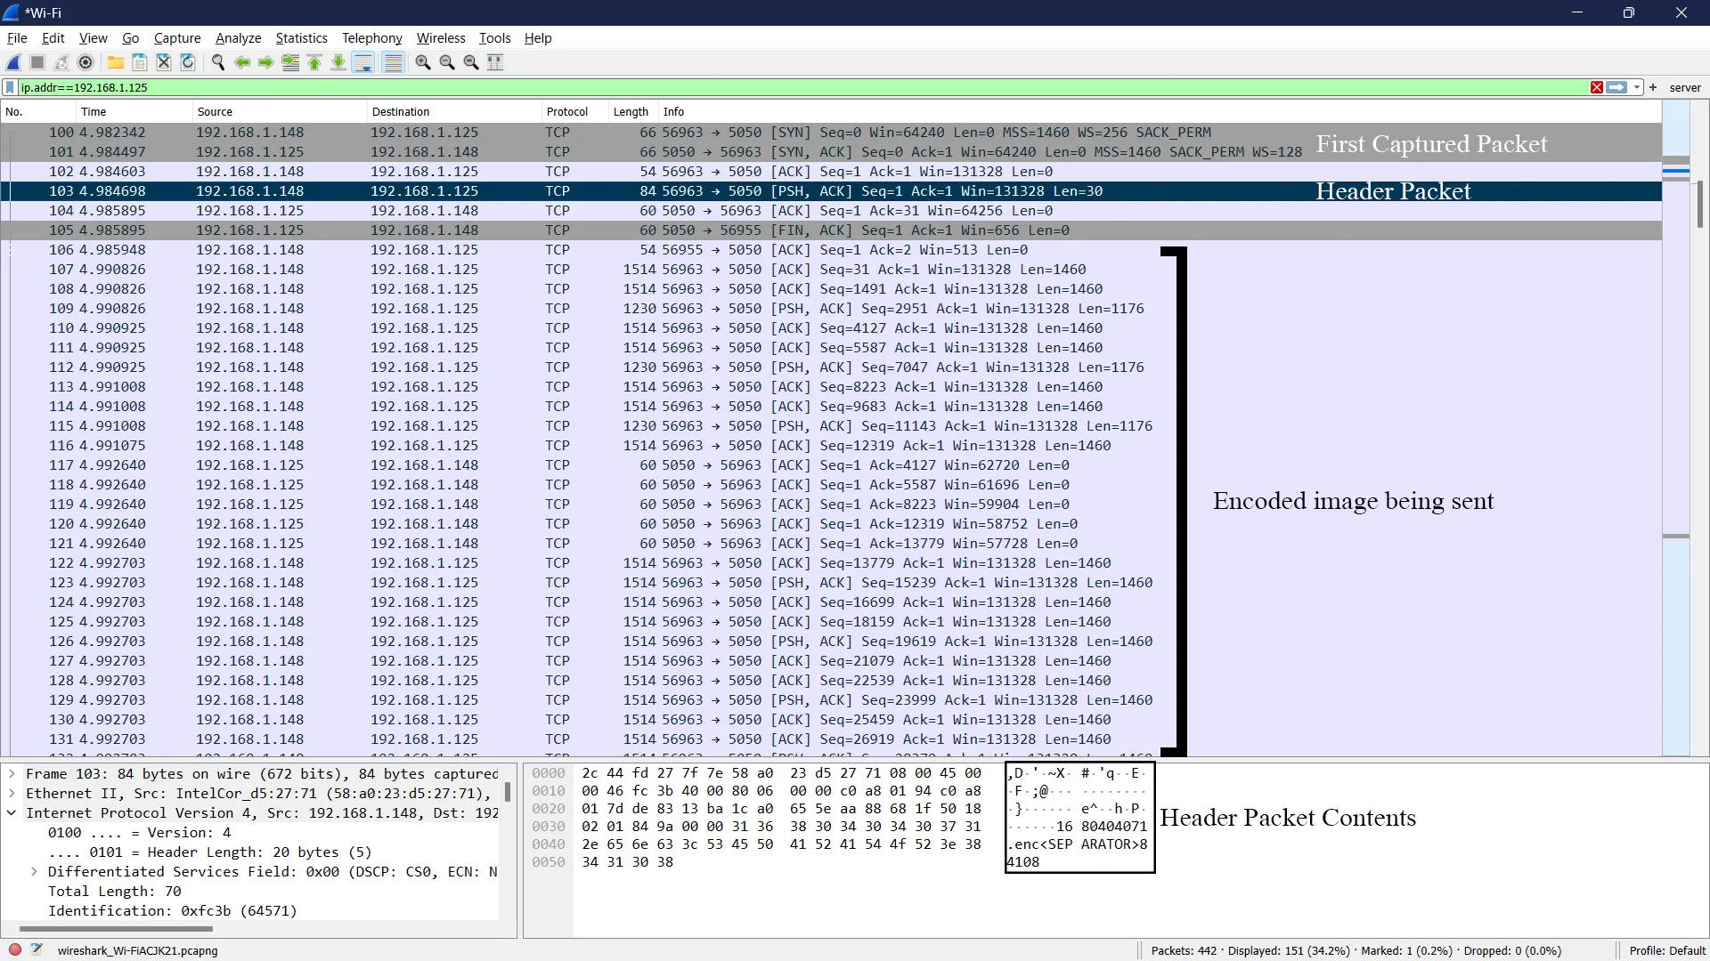Viewport: 1710px width, 961px height.
Task: Open capture options gear icon
Action: click(85, 62)
